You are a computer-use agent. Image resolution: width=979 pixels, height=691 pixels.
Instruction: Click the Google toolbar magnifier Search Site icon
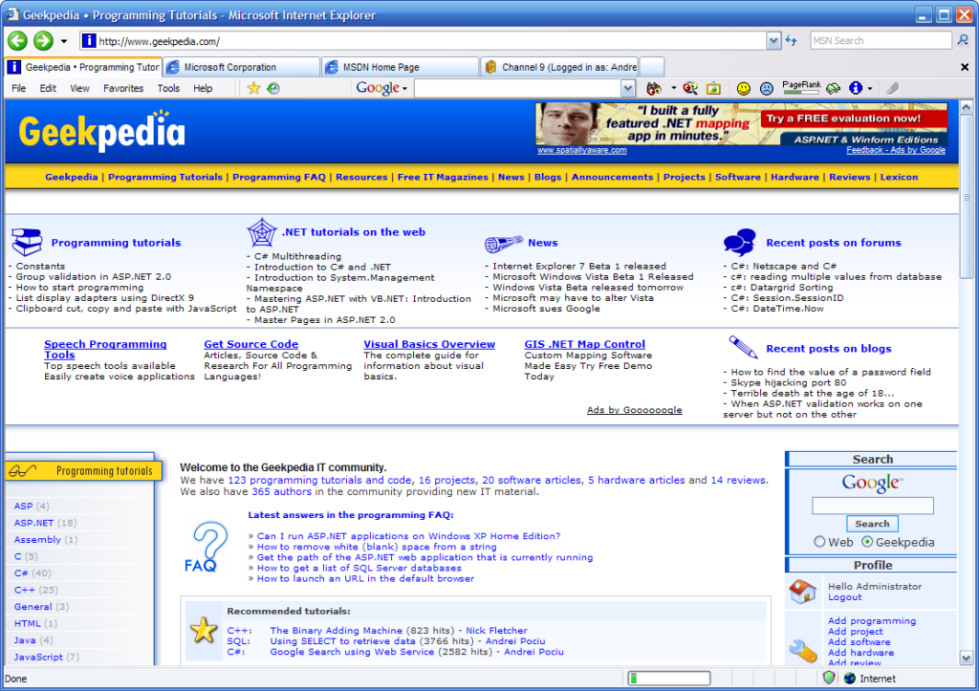[690, 89]
